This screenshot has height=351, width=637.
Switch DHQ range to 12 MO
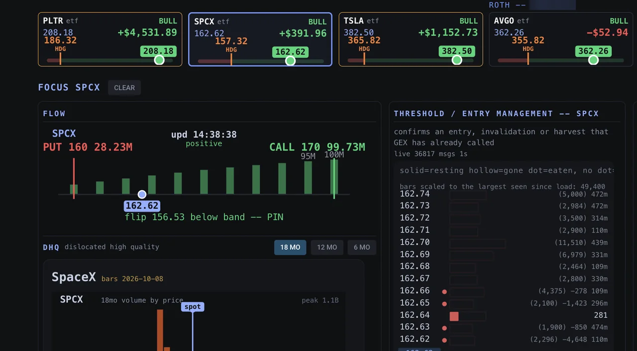click(327, 247)
